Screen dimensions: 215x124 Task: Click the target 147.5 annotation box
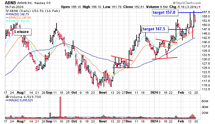point(155,29)
